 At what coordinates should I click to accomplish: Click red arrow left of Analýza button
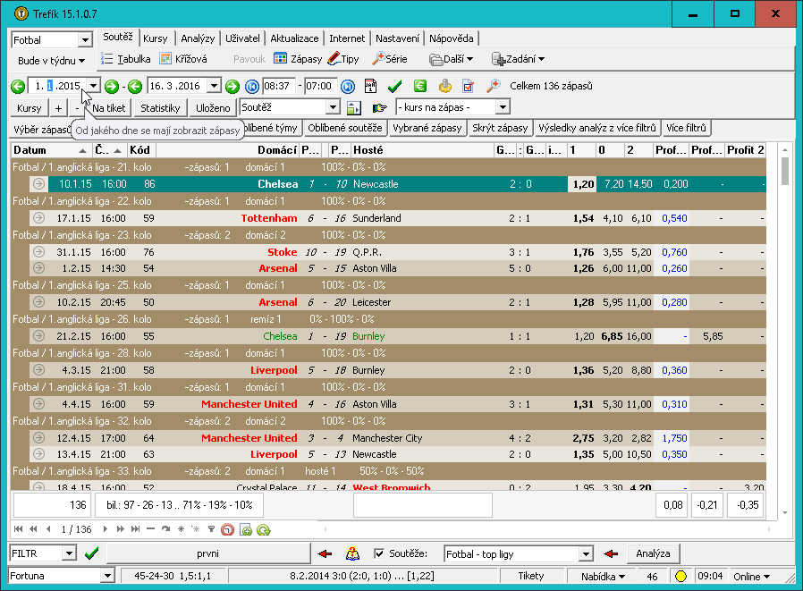(611, 553)
